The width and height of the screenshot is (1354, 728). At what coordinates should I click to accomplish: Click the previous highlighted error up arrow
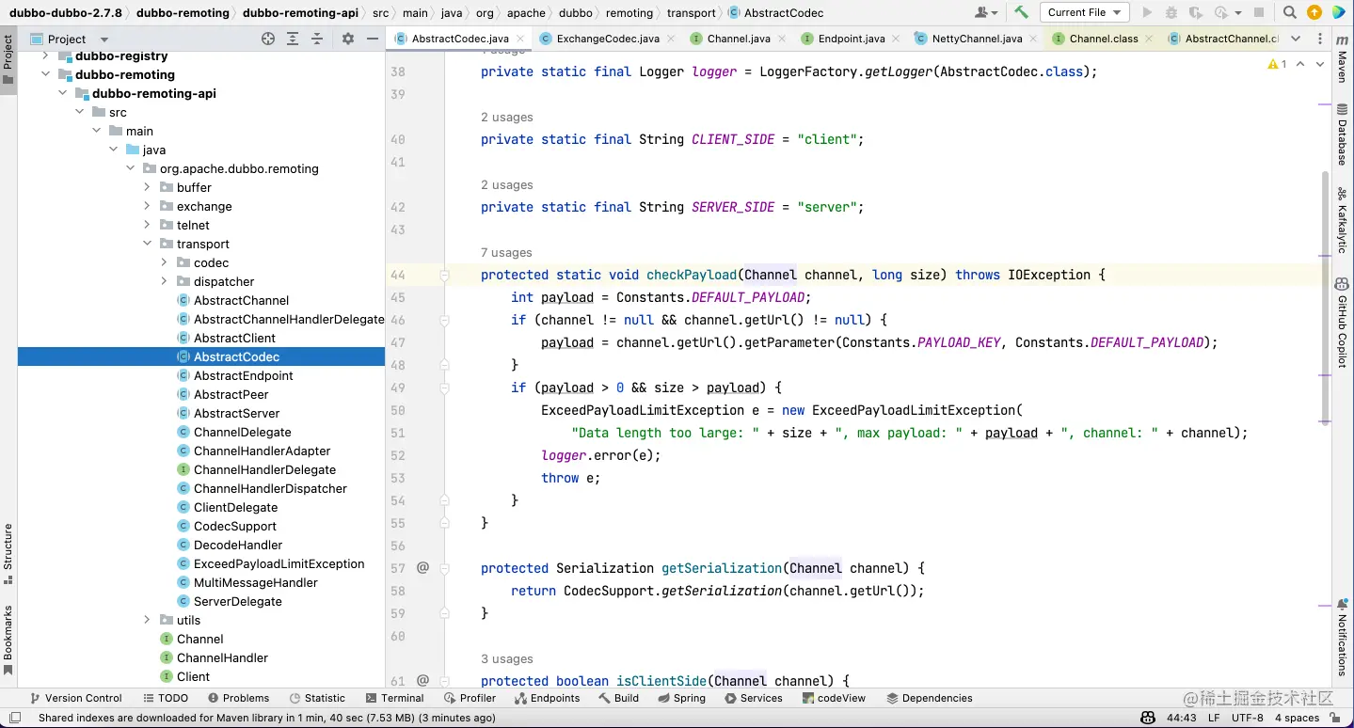pyautogui.click(x=1300, y=64)
